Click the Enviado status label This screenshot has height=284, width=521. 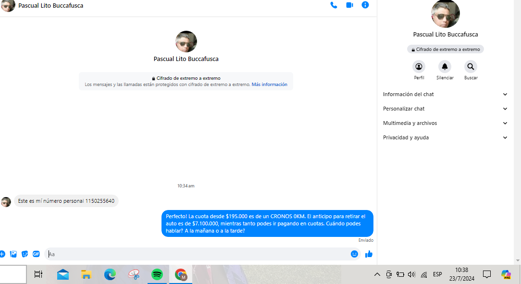point(365,240)
